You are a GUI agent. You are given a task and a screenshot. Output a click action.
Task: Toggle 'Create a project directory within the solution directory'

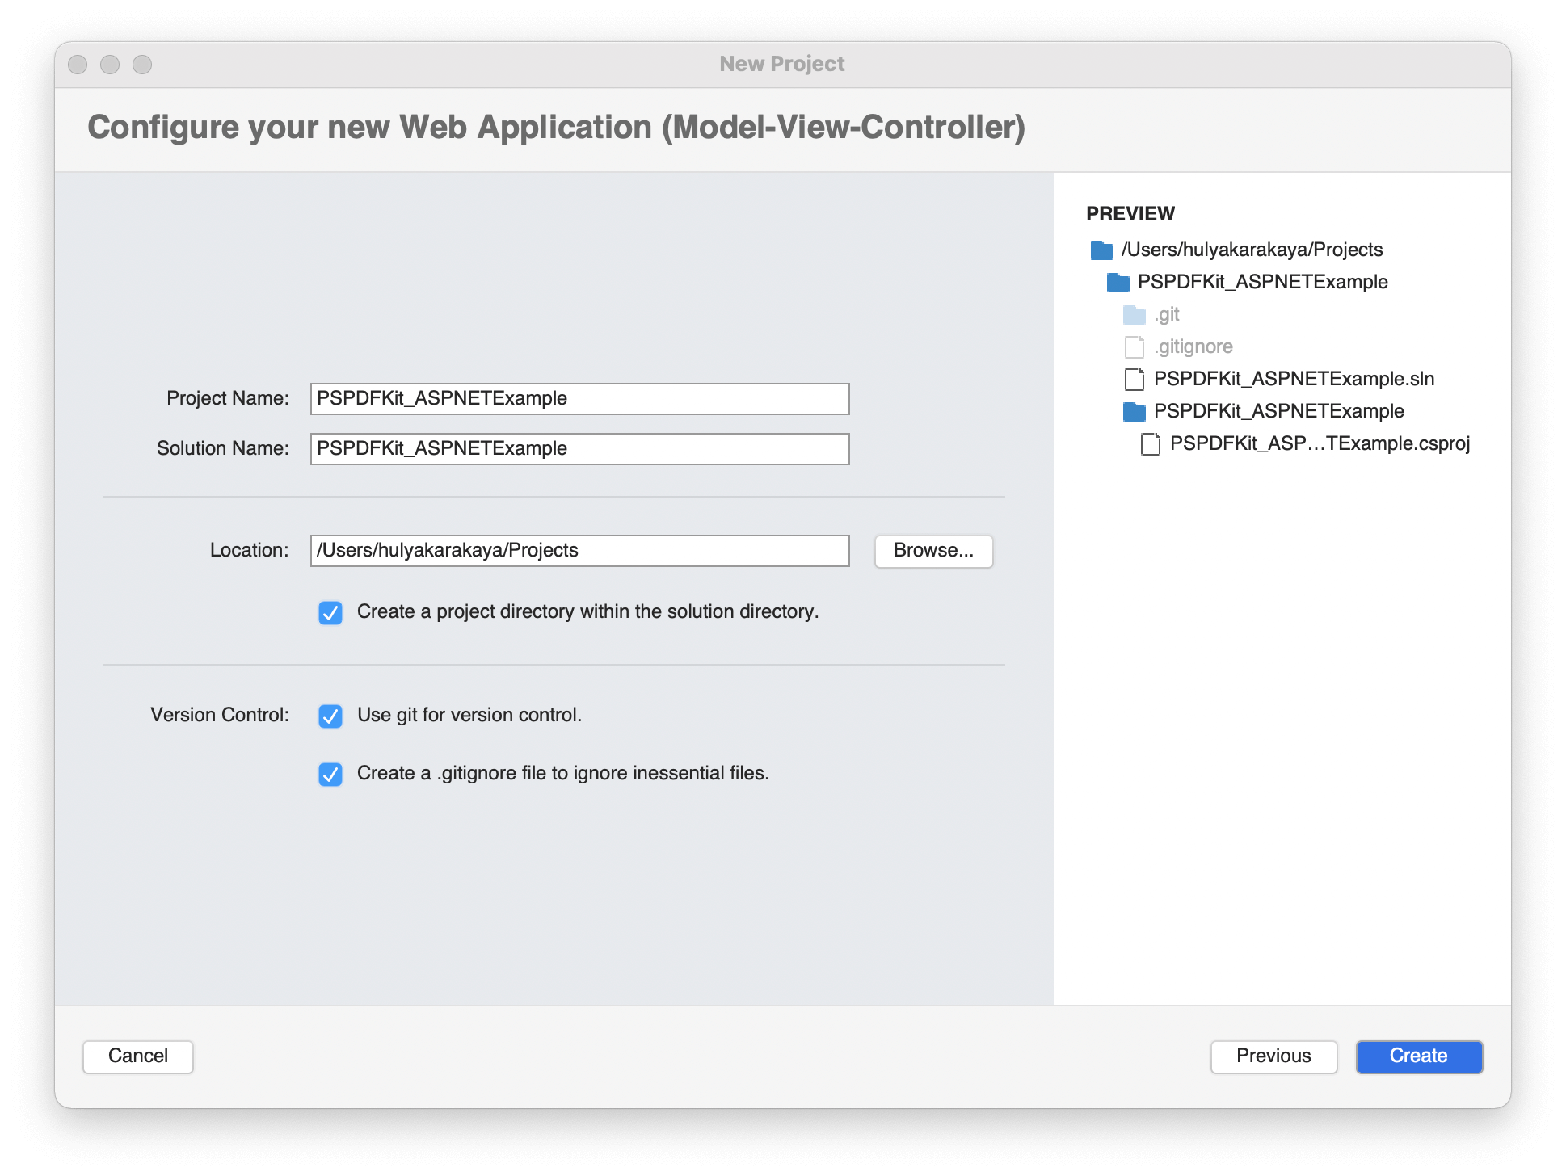point(330,612)
